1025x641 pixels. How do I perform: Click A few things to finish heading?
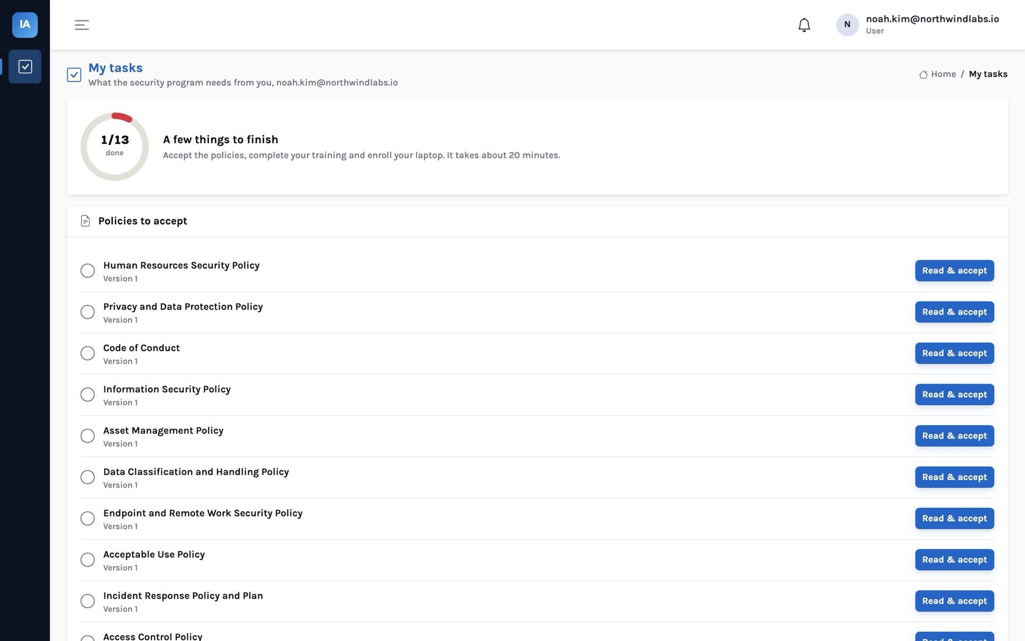click(220, 139)
